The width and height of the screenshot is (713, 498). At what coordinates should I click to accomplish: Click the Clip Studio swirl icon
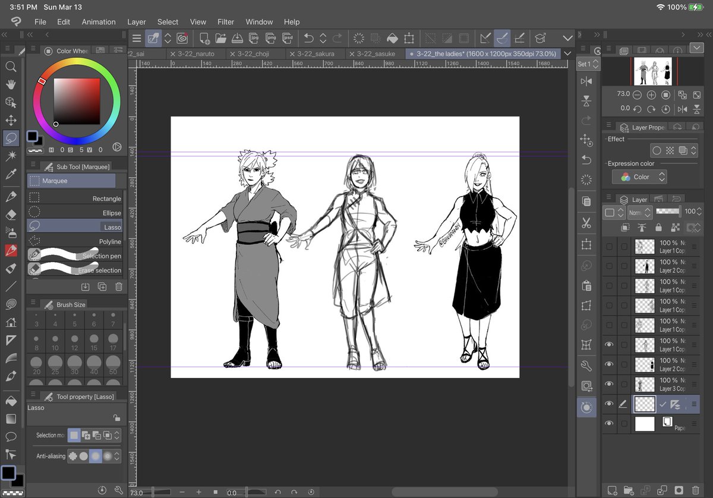point(182,38)
